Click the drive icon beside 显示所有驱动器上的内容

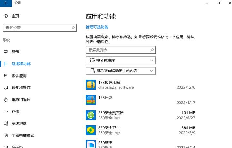[92, 71]
